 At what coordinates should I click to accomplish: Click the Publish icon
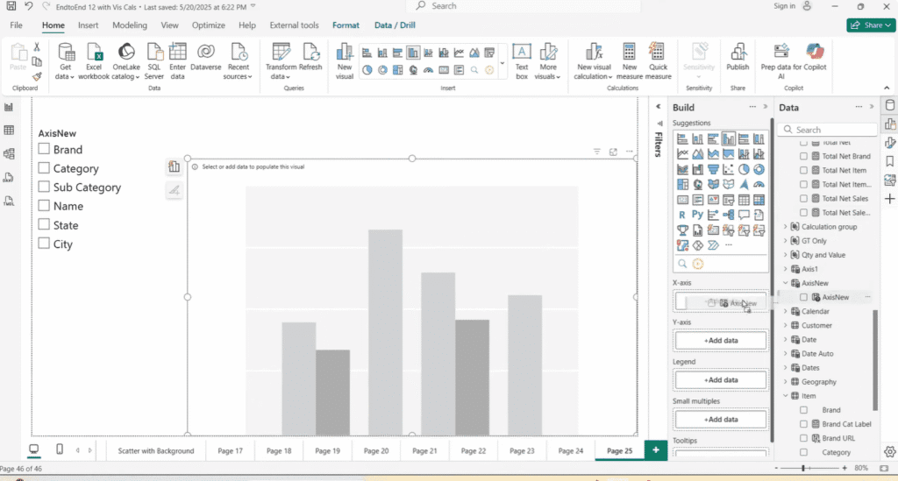point(738,52)
